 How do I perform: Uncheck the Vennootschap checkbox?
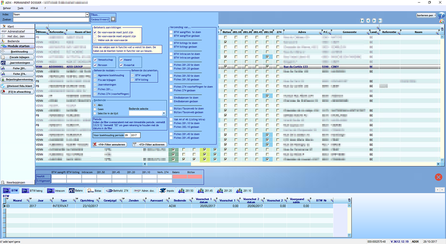coord(95,59)
